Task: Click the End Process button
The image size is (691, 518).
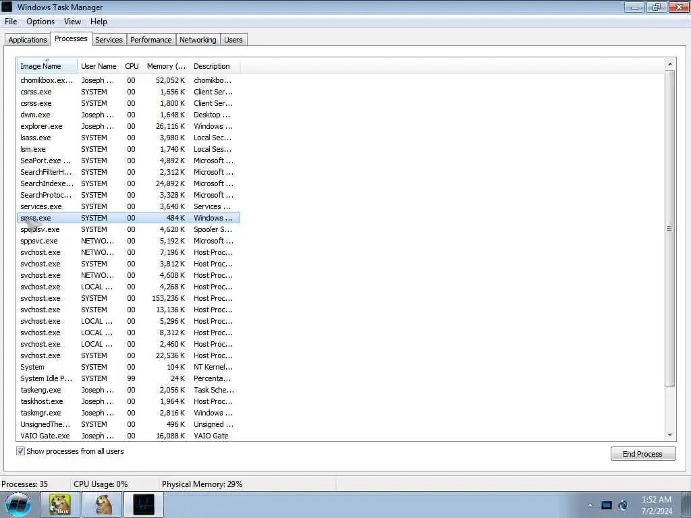Action: coord(642,454)
